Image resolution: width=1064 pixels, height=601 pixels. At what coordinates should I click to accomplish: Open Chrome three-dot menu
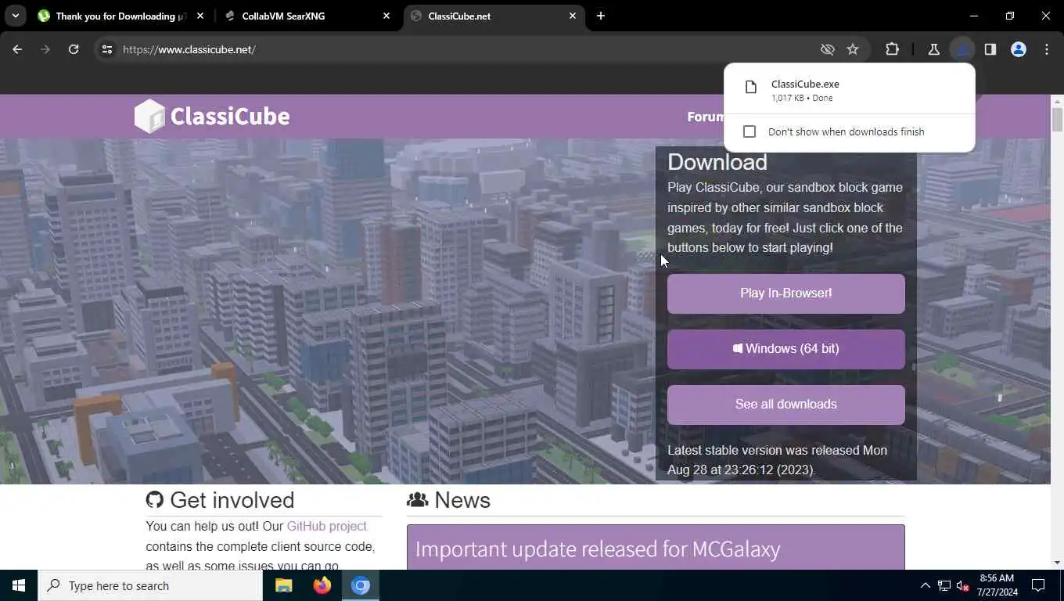1047,49
